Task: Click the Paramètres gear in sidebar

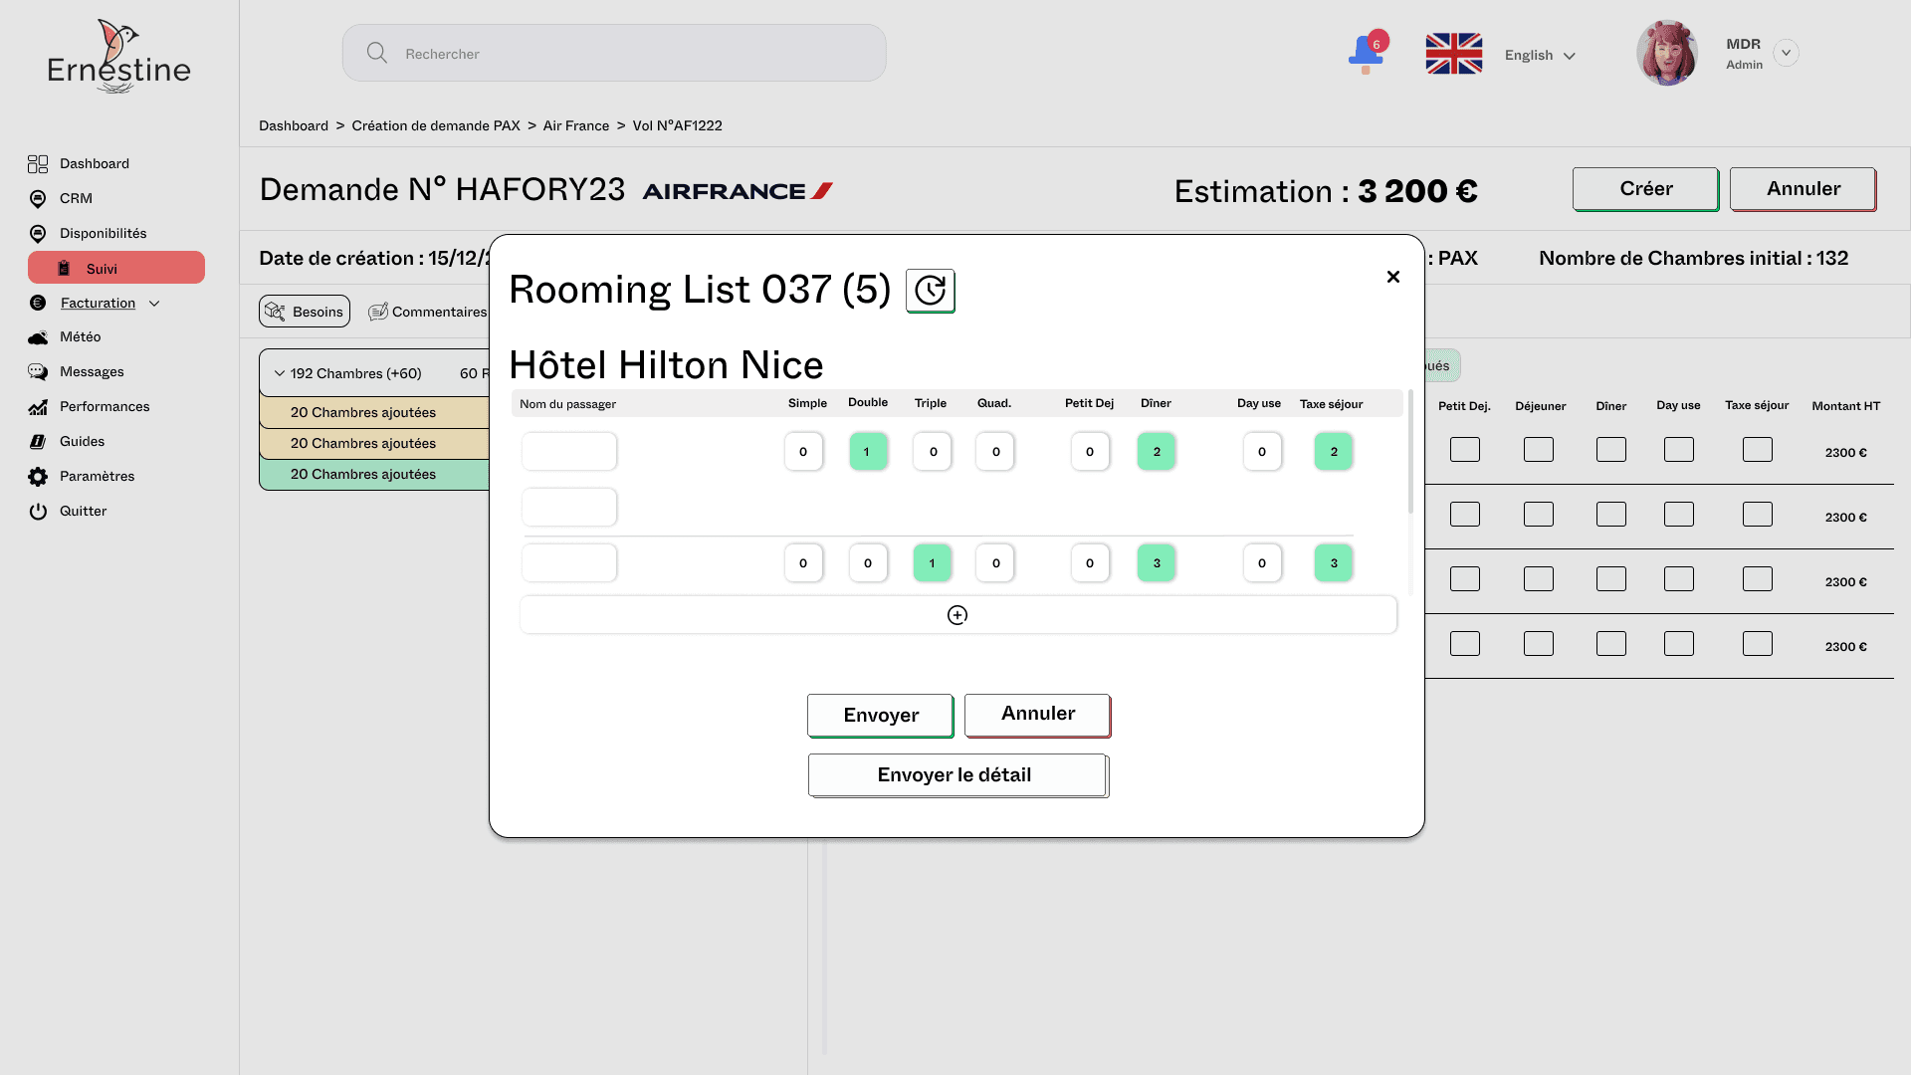Action: click(x=38, y=477)
